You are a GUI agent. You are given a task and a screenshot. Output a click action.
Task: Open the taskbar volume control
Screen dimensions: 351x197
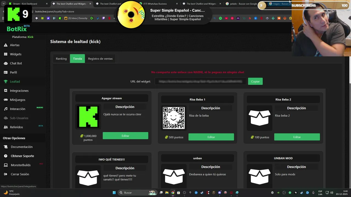pyautogui.click(x=332, y=193)
